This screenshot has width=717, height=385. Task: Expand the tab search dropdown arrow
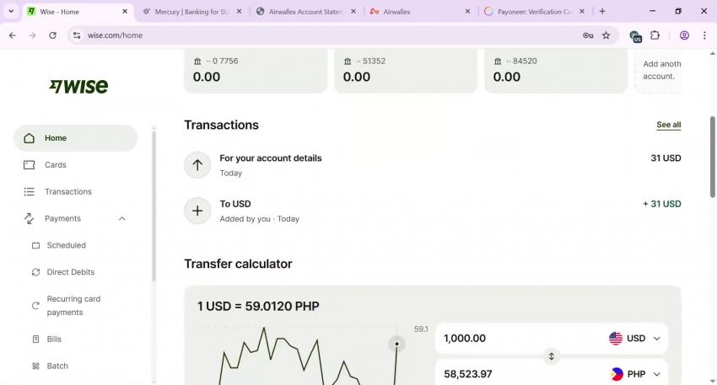click(x=11, y=12)
